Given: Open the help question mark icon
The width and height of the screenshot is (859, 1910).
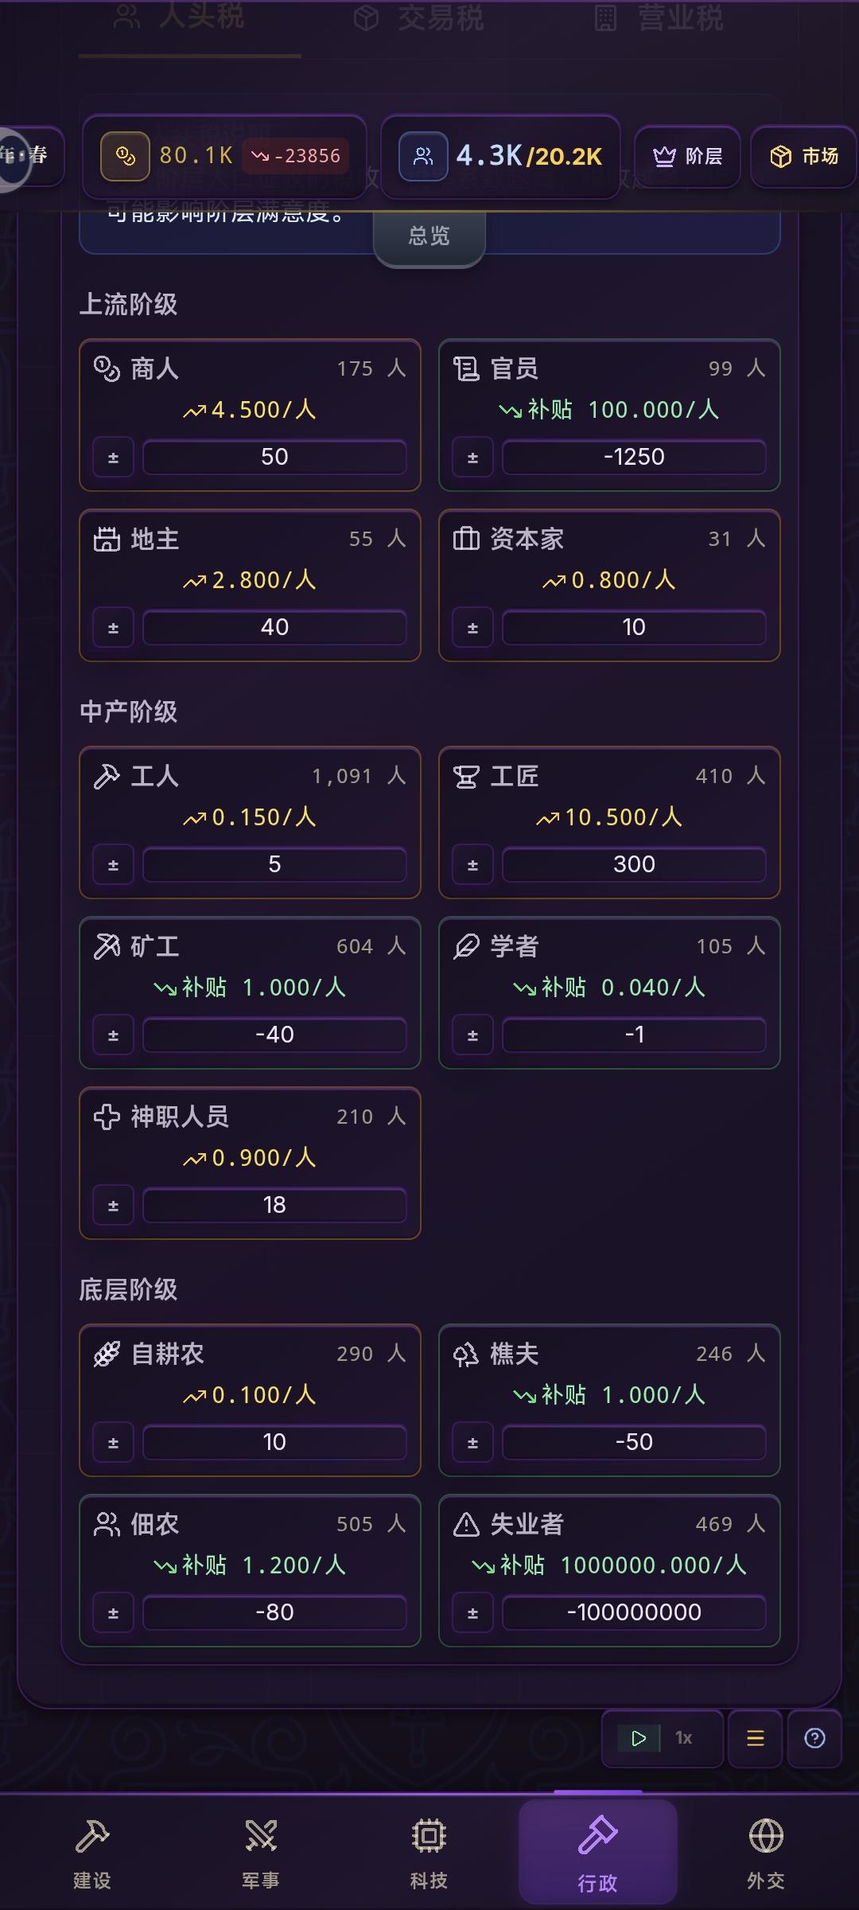Looking at the screenshot, I should [814, 1738].
